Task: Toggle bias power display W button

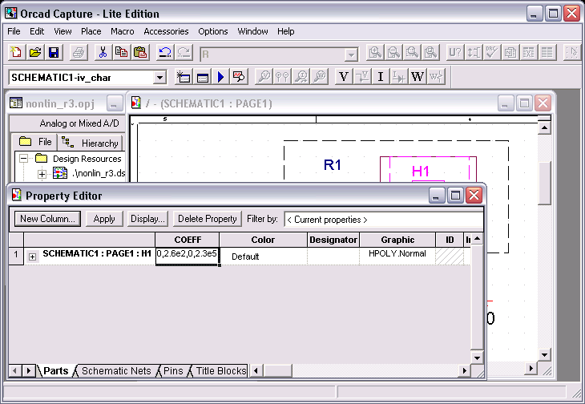Action: [x=418, y=77]
